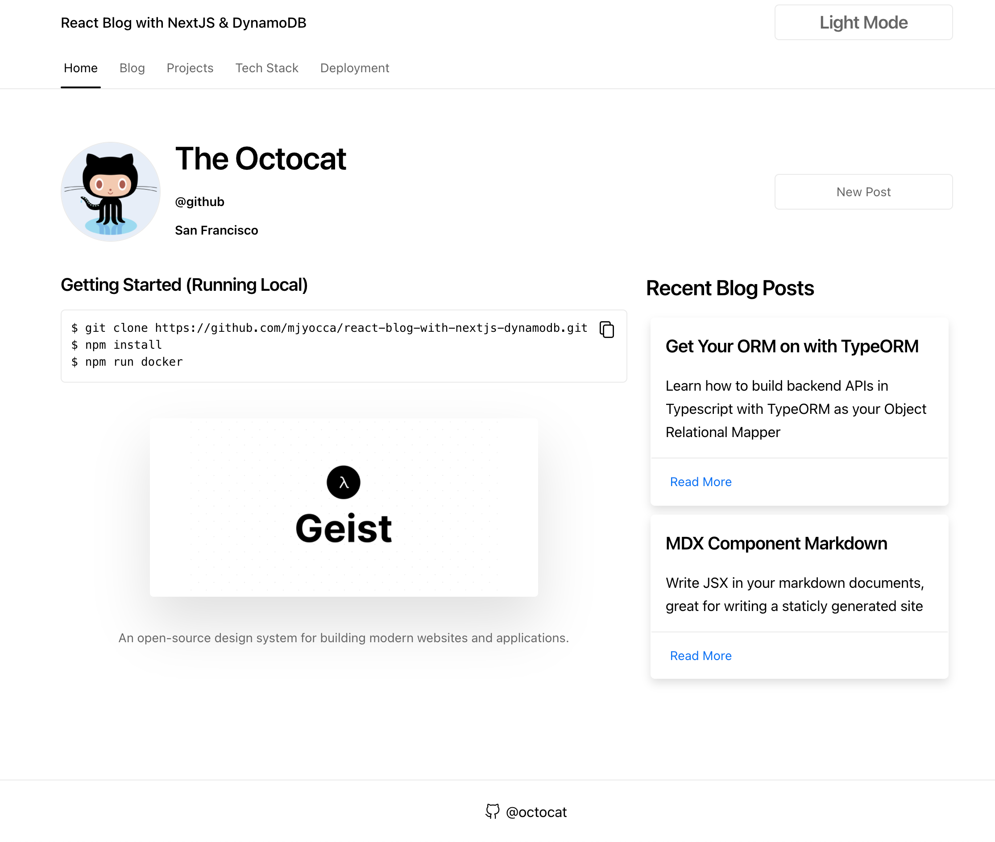This screenshot has height=842, width=995.
Task: Expand the Deployment navigation section
Action: [354, 69]
